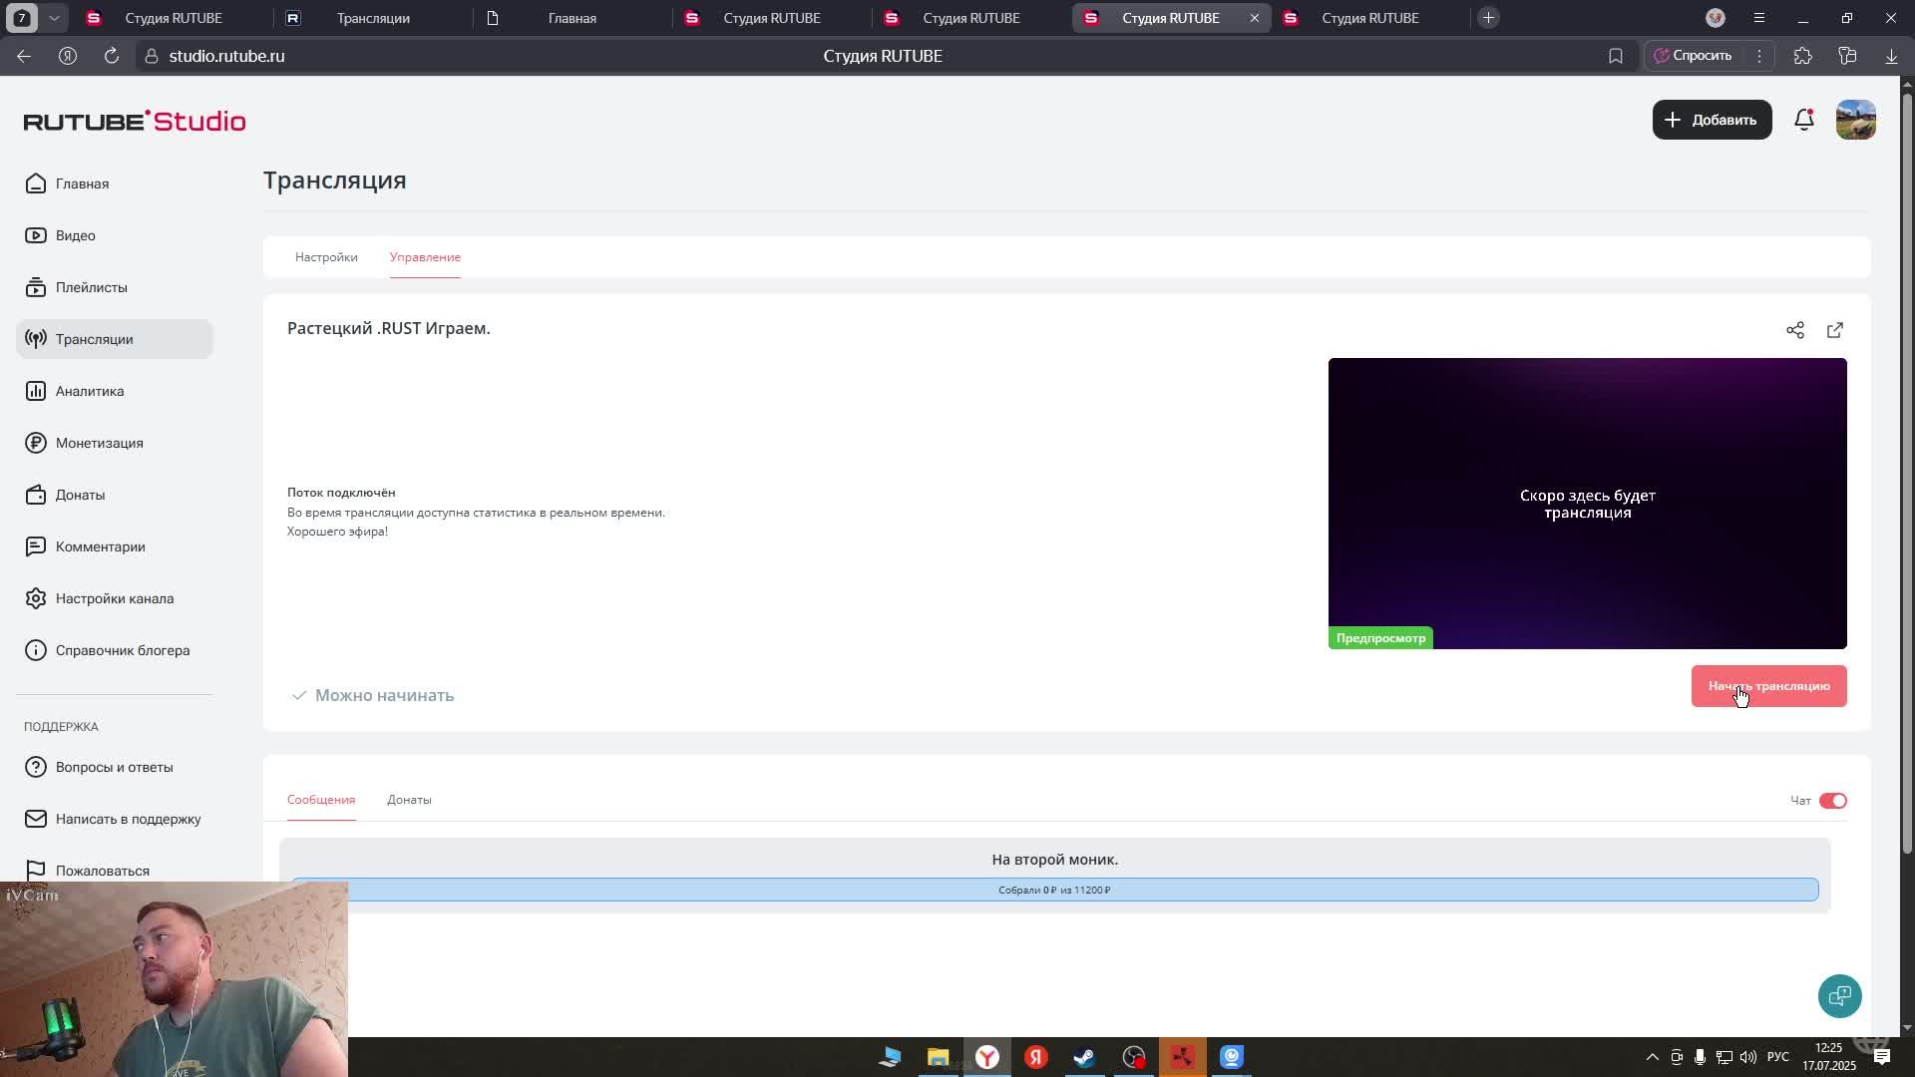1915x1077 pixels.
Task: Go to Плейлисты in sidebar
Action: tap(91, 287)
